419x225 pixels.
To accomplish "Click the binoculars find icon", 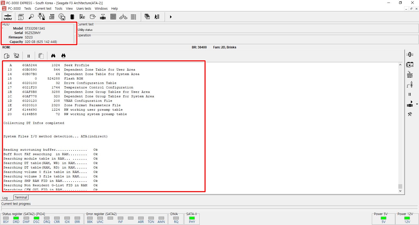I will [x=53, y=55].
